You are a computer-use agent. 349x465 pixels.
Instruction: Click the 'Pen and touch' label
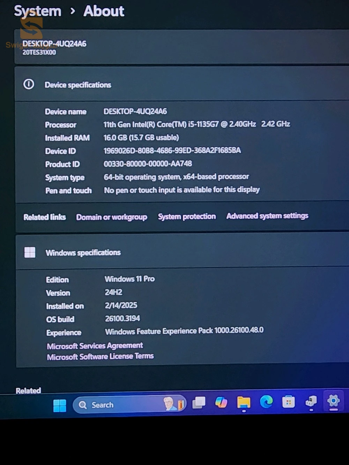(68, 190)
